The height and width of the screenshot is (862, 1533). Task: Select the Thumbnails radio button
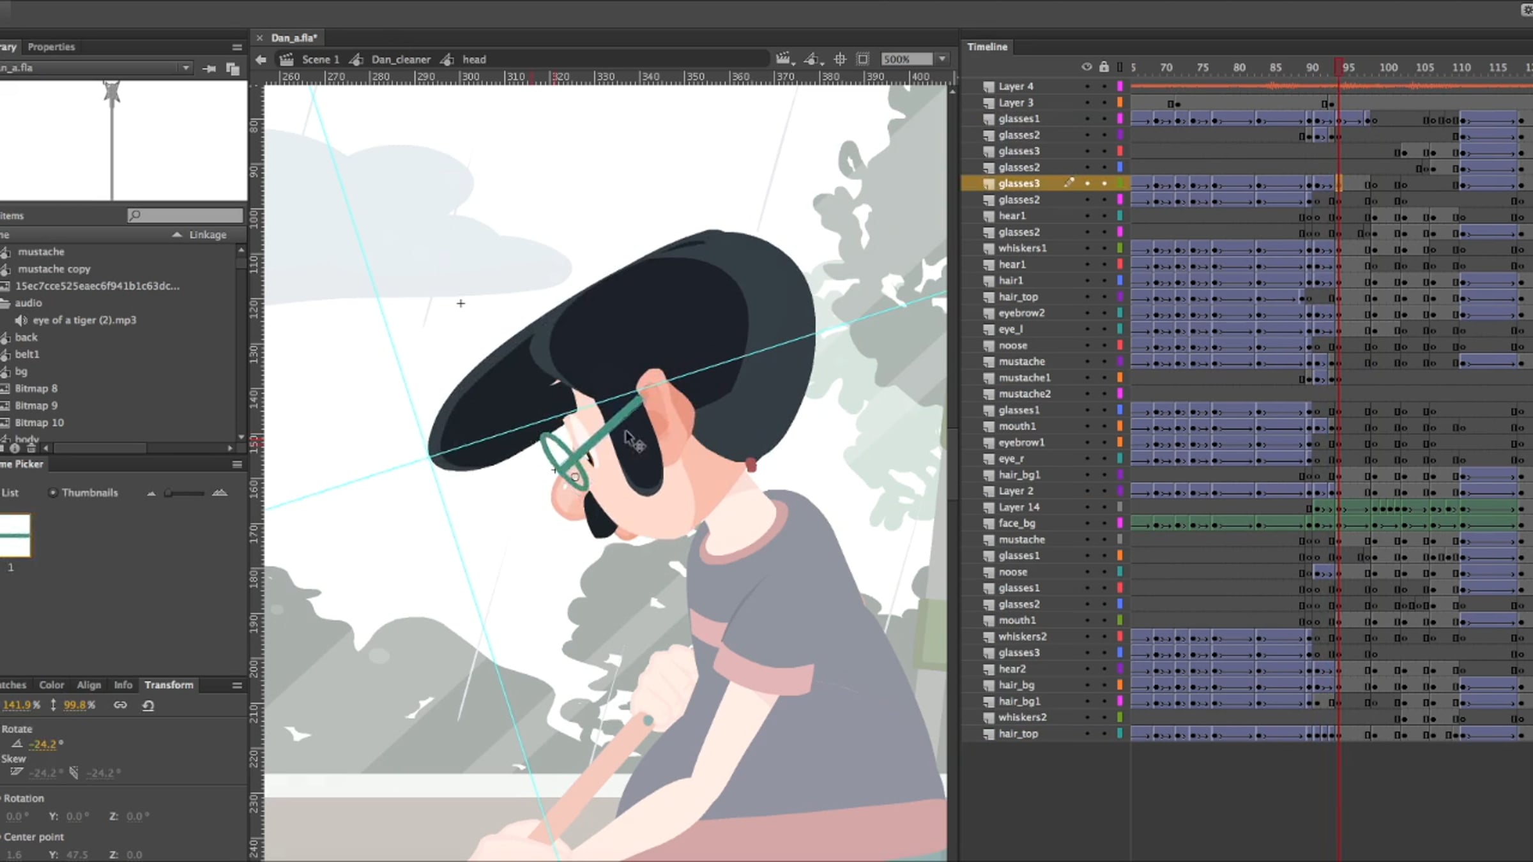53,492
